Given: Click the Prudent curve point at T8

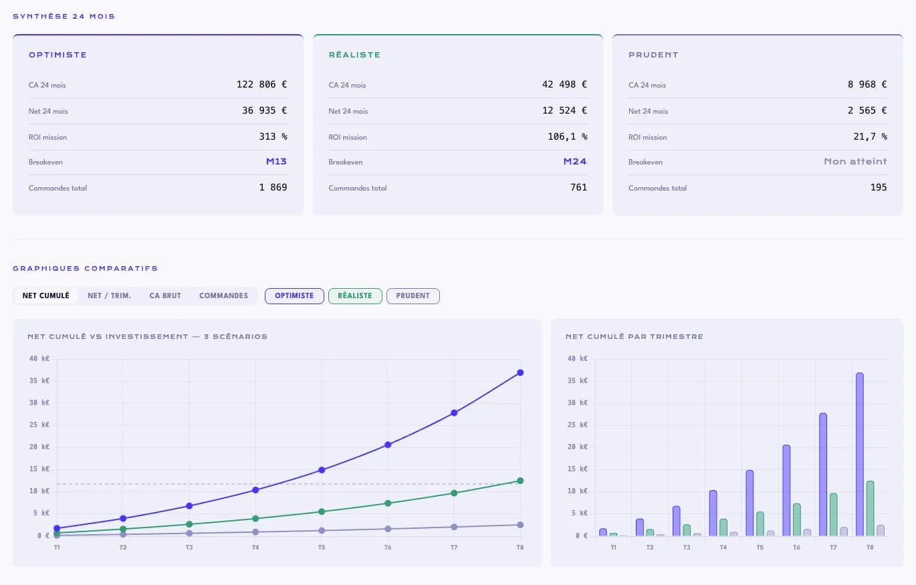Looking at the screenshot, I should point(520,525).
